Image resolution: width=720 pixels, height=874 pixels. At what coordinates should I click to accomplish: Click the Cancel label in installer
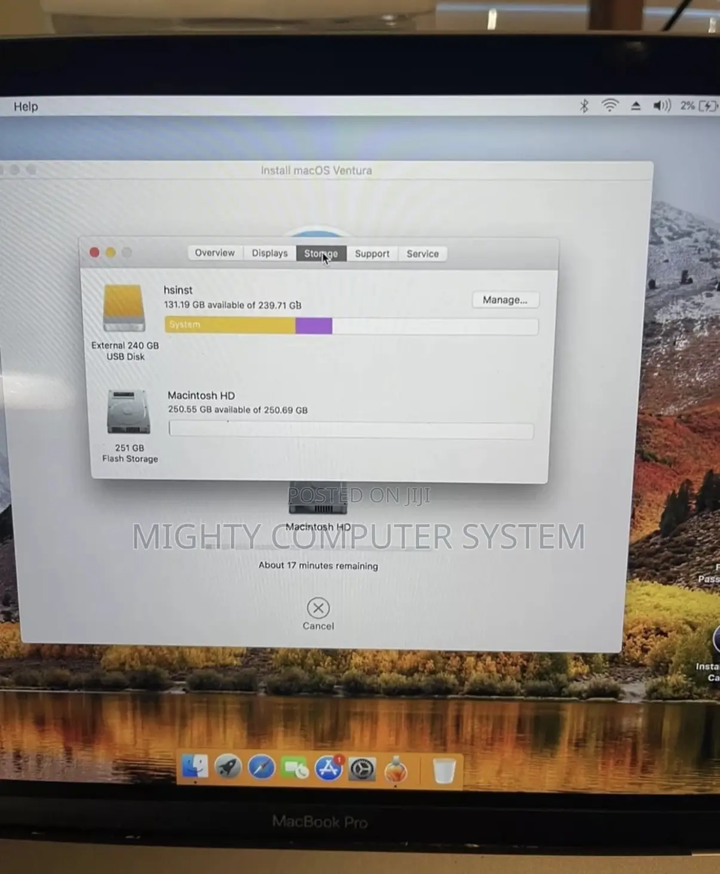pyautogui.click(x=318, y=626)
